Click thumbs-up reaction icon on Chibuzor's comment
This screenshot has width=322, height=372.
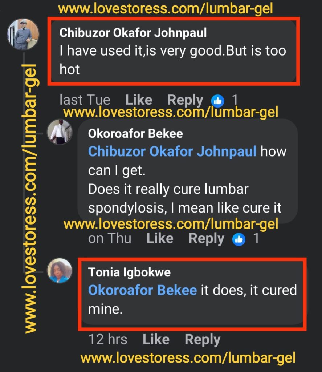pos(217,101)
